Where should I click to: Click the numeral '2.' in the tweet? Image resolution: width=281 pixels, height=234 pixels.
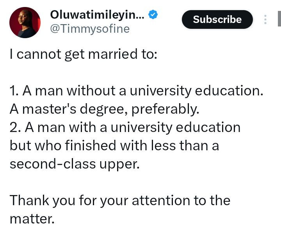[15, 127]
